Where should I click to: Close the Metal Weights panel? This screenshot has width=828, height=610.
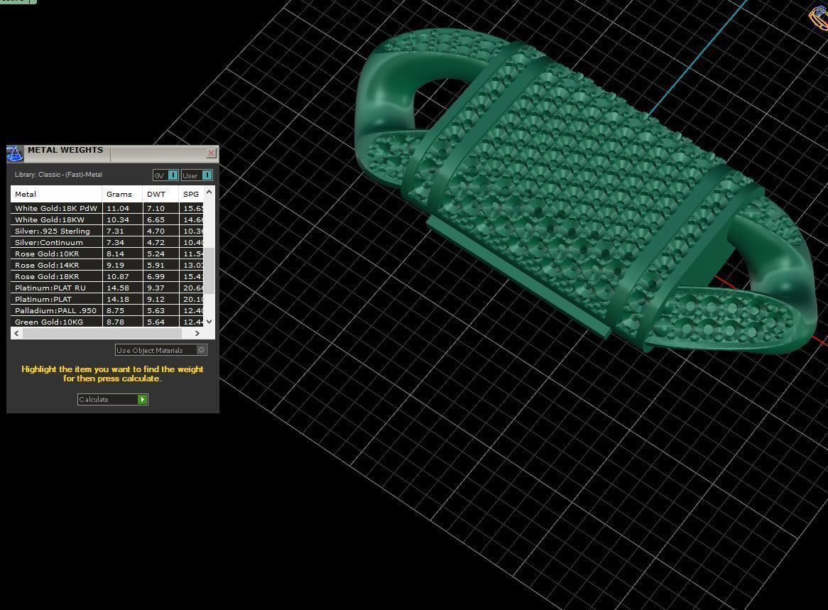tap(211, 153)
